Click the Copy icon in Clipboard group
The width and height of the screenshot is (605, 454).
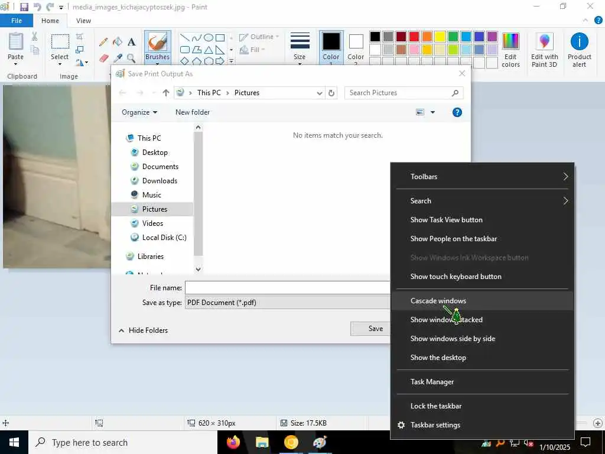point(35,50)
